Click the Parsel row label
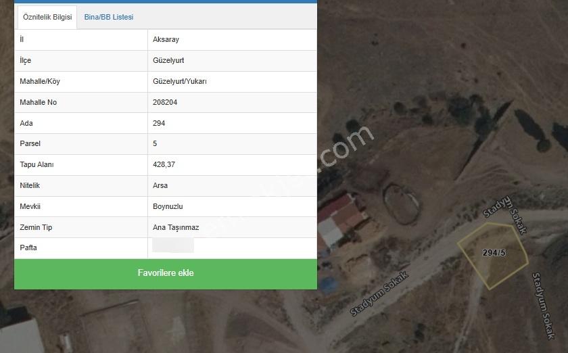Screen dimensions: 568x353 tap(30, 143)
